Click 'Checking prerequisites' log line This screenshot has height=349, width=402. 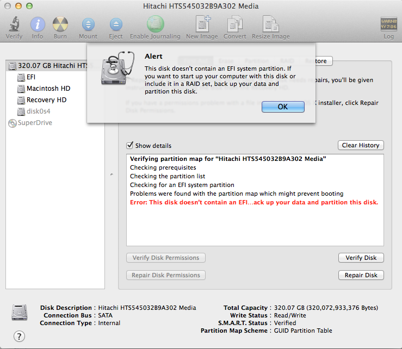pos(163,167)
